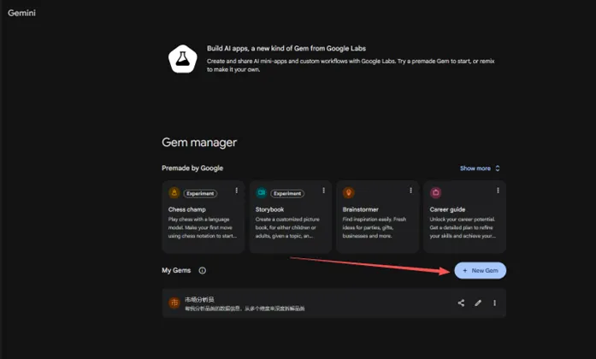
Task: Click the Experiment badge on Storybook
Action: tap(287, 193)
